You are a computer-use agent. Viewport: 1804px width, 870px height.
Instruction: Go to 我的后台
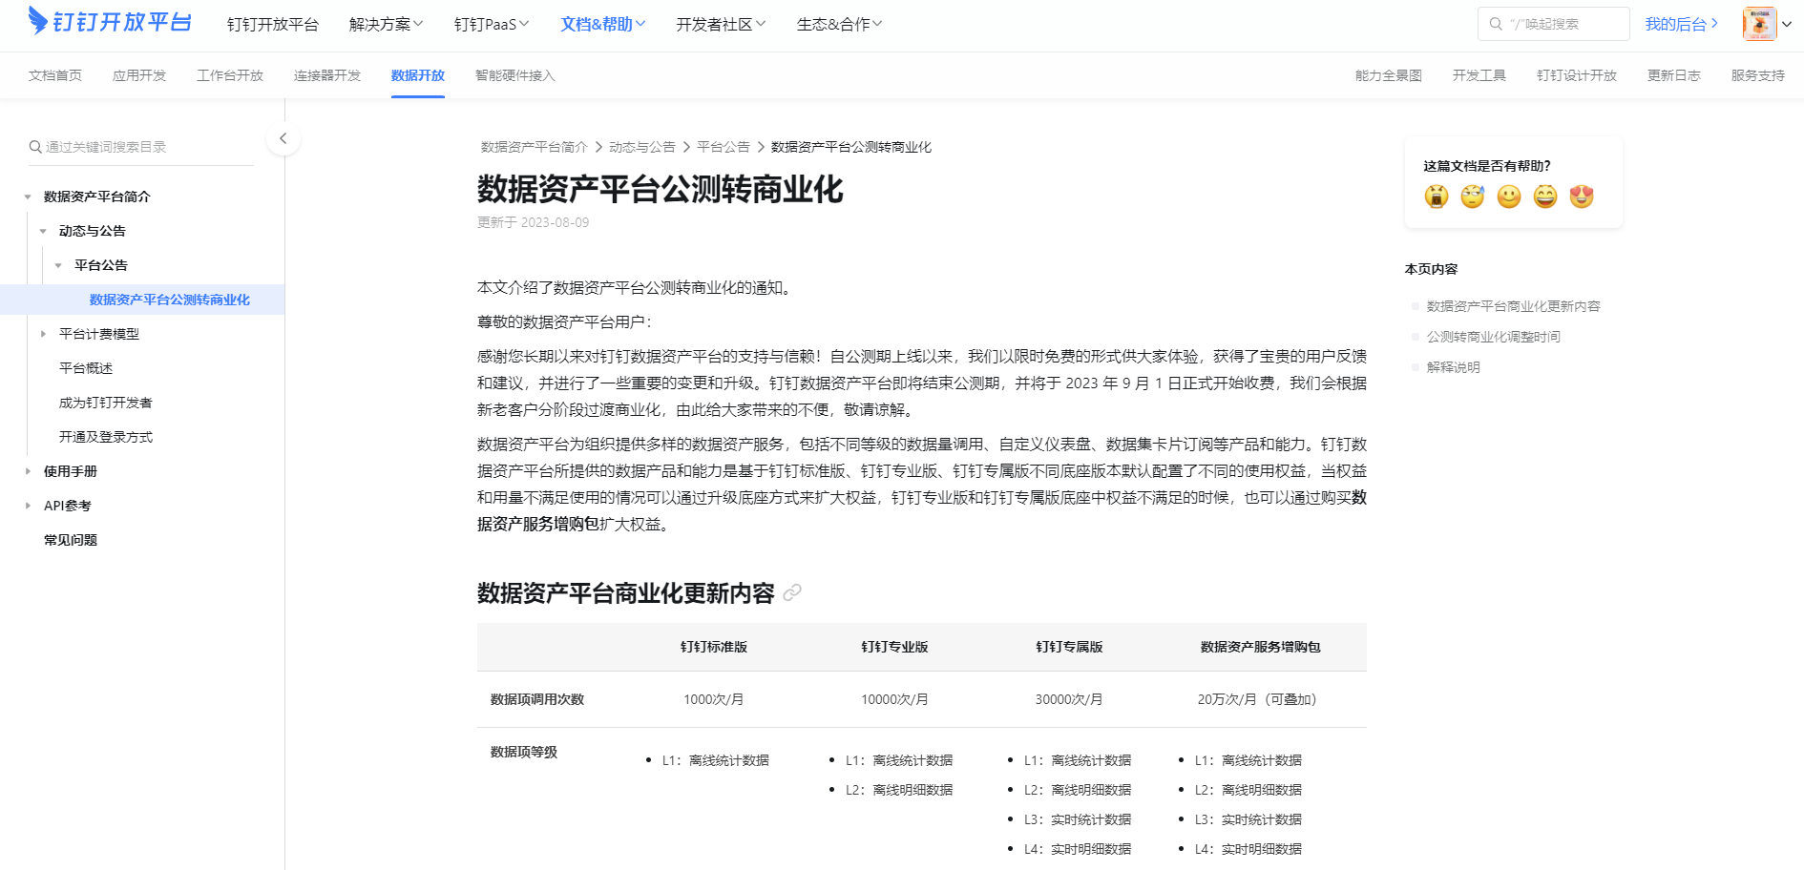coord(1681,24)
